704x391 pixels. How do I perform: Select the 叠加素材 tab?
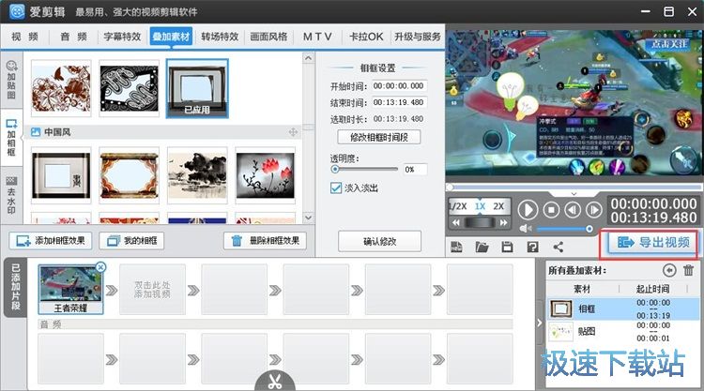171,37
